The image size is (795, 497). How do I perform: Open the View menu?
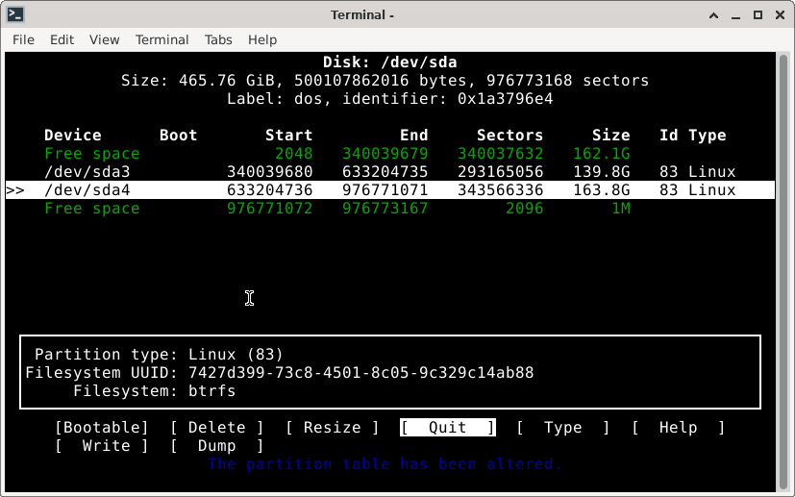coord(104,39)
